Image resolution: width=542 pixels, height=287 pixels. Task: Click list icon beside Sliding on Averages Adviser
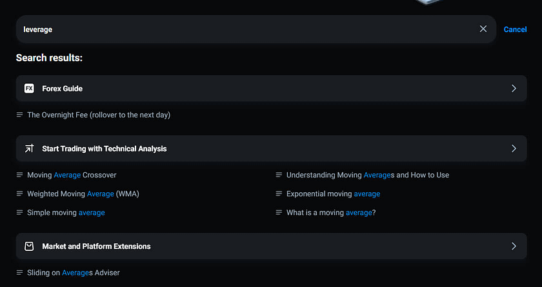pyautogui.click(x=20, y=273)
